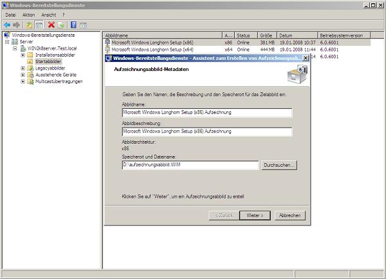
Task: Click the Longhorn Setup (x86) boot image icon
Action: pyautogui.click(x=107, y=43)
